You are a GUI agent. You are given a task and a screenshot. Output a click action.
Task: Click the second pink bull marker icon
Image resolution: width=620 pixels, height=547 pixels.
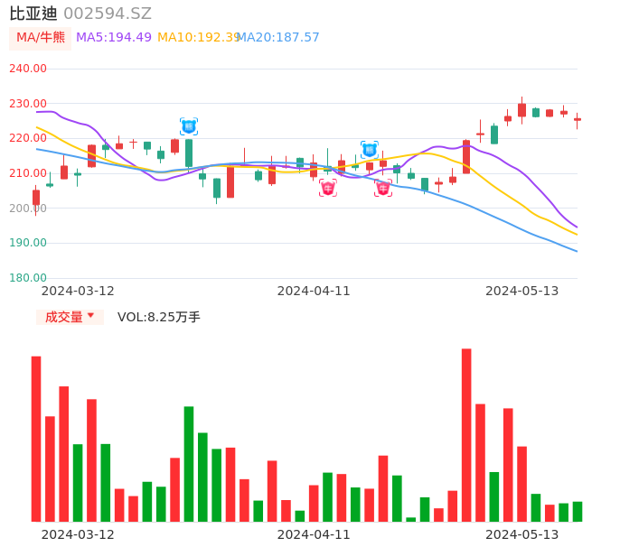(x=383, y=188)
